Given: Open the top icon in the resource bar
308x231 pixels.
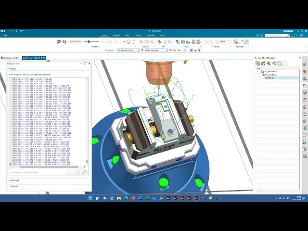Looking at the screenshot, I should coord(305,58).
